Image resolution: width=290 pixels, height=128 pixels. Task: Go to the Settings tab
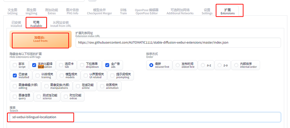pos(207,11)
